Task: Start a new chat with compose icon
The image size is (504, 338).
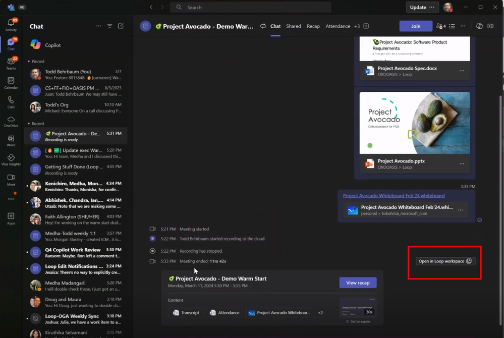Action: click(x=121, y=26)
